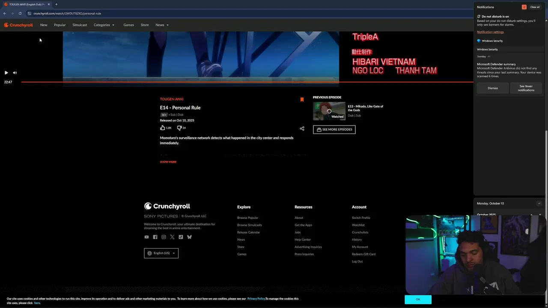Viewport: 548px width, 308px height.
Task: Open the Simulcast menu item
Action: [x=80, y=25]
